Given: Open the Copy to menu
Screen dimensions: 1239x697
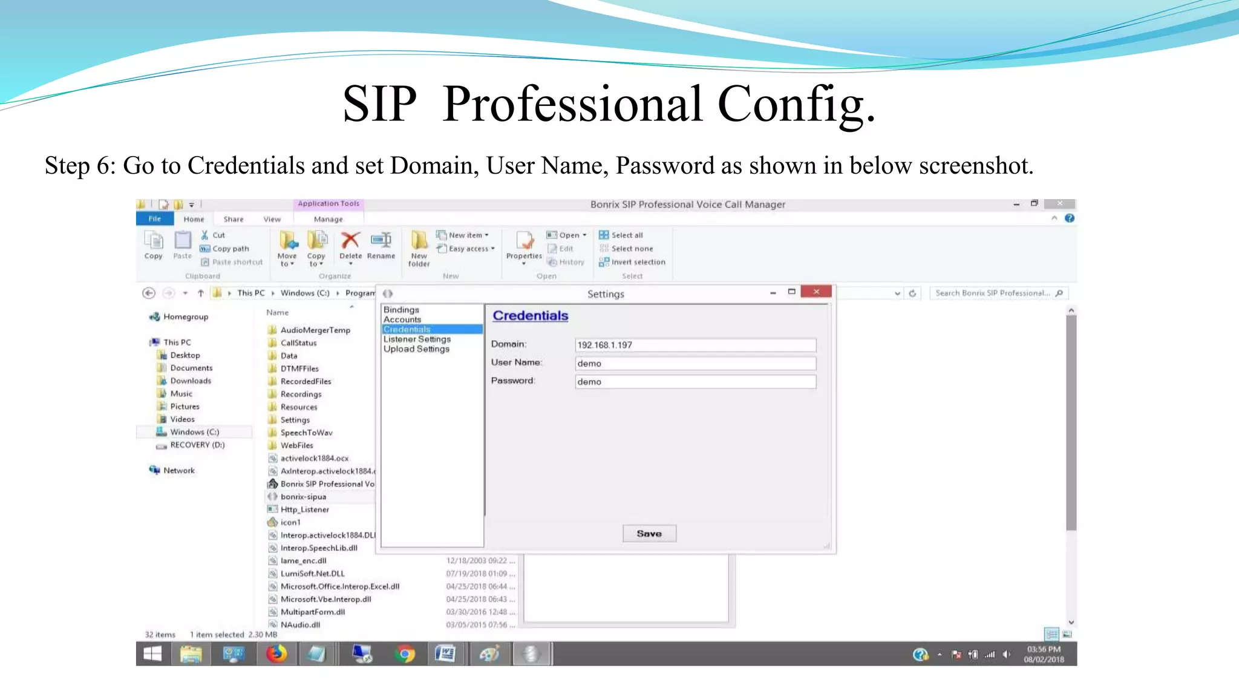Looking at the screenshot, I should pos(316,249).
